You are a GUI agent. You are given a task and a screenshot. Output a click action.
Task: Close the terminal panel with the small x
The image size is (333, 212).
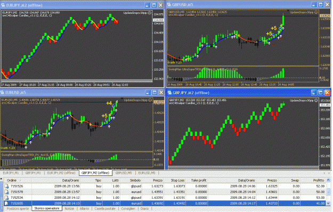point(1,179)
